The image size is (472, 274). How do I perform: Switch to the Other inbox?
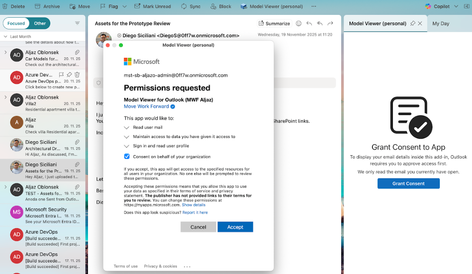point(40,23)
